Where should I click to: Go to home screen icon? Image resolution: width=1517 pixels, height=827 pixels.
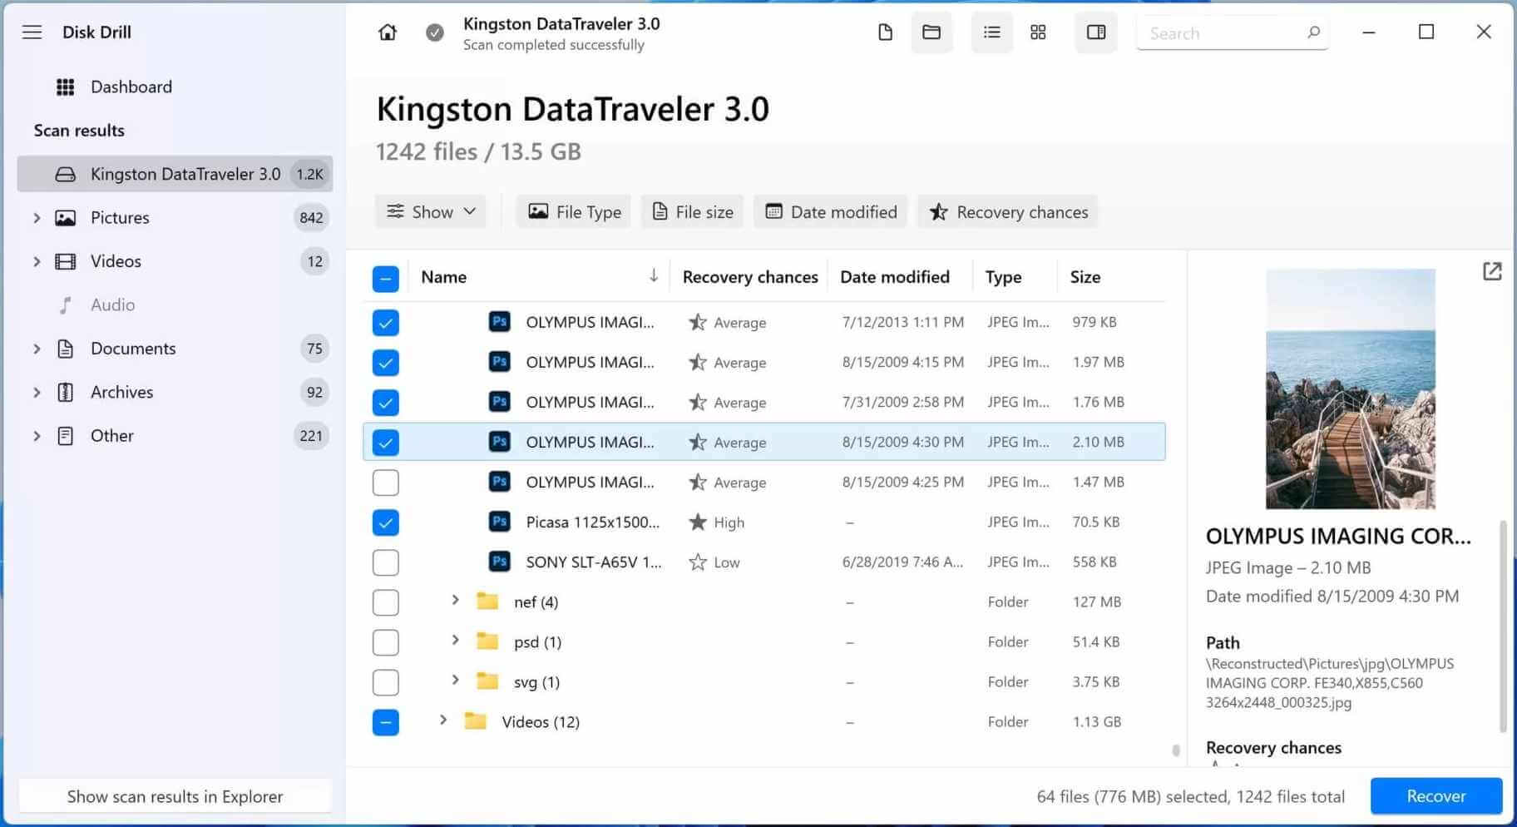coord(388,32)
